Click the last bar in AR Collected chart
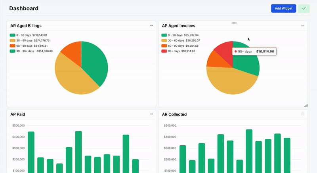The width and height of the screenshot is (317, 173). pos(287,156)
